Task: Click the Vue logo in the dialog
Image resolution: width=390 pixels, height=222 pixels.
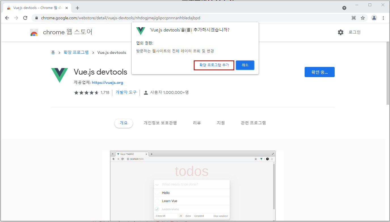Action: click(141, 31)
